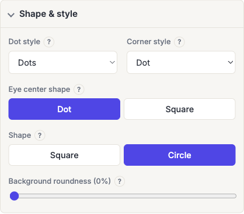The width and height of the screenshot is (244, 214).
Task: Choose Square under the Shape option
Action: (64, 155)
